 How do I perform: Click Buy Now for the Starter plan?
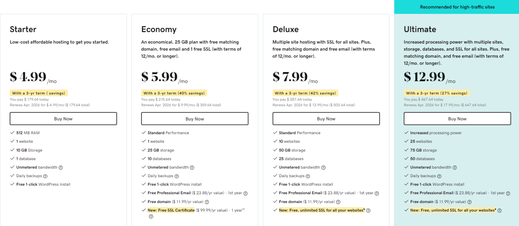pos(63,118)
